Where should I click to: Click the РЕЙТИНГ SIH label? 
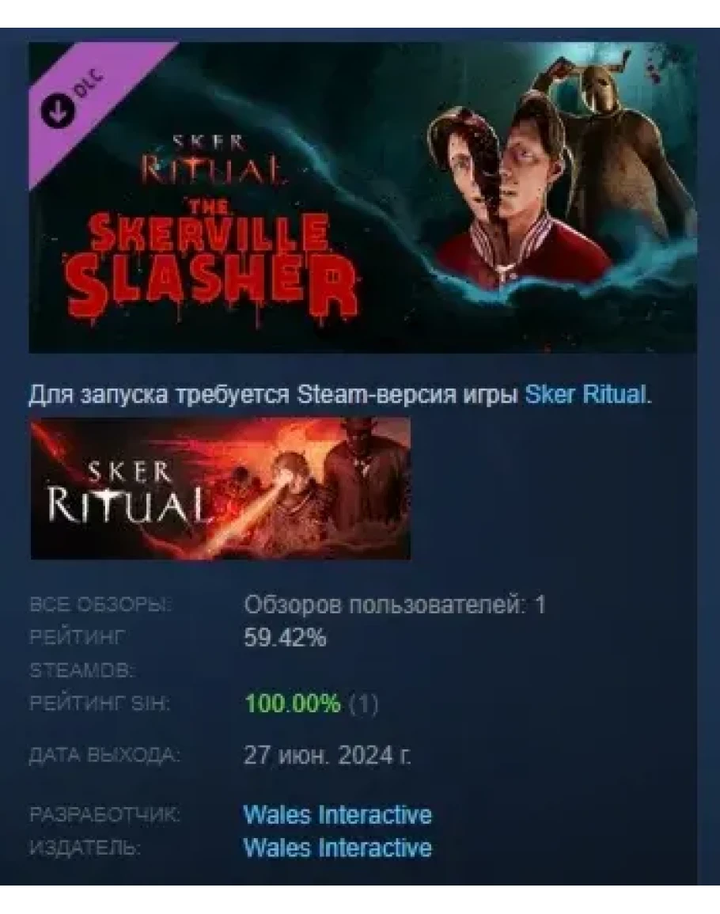tap(99, 704)
